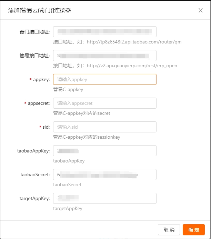Click the required appsecret label
This screenshot has height=239, width=211.
point(39,103)
